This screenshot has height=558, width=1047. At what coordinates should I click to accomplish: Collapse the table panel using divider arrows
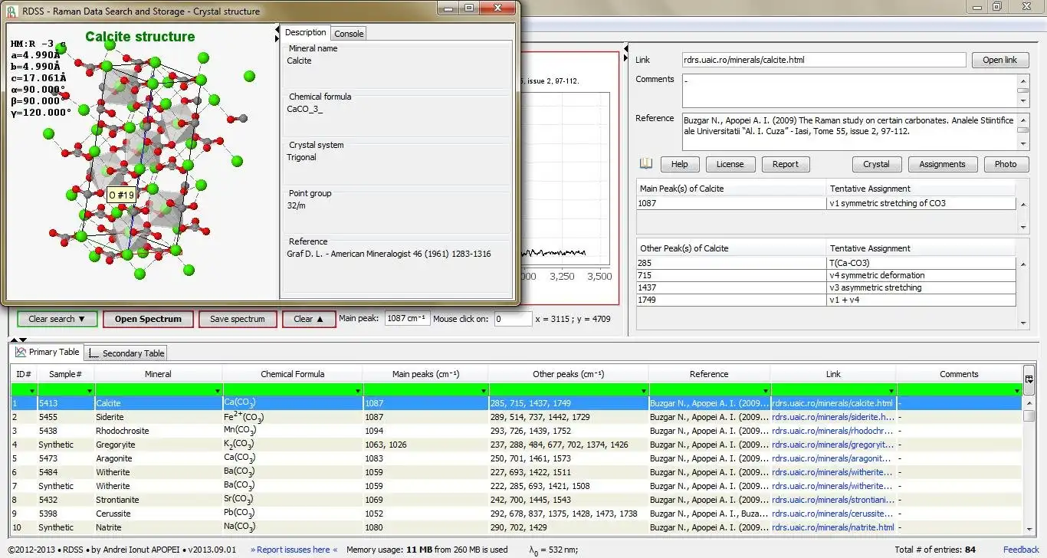click(x=23, y=340)
